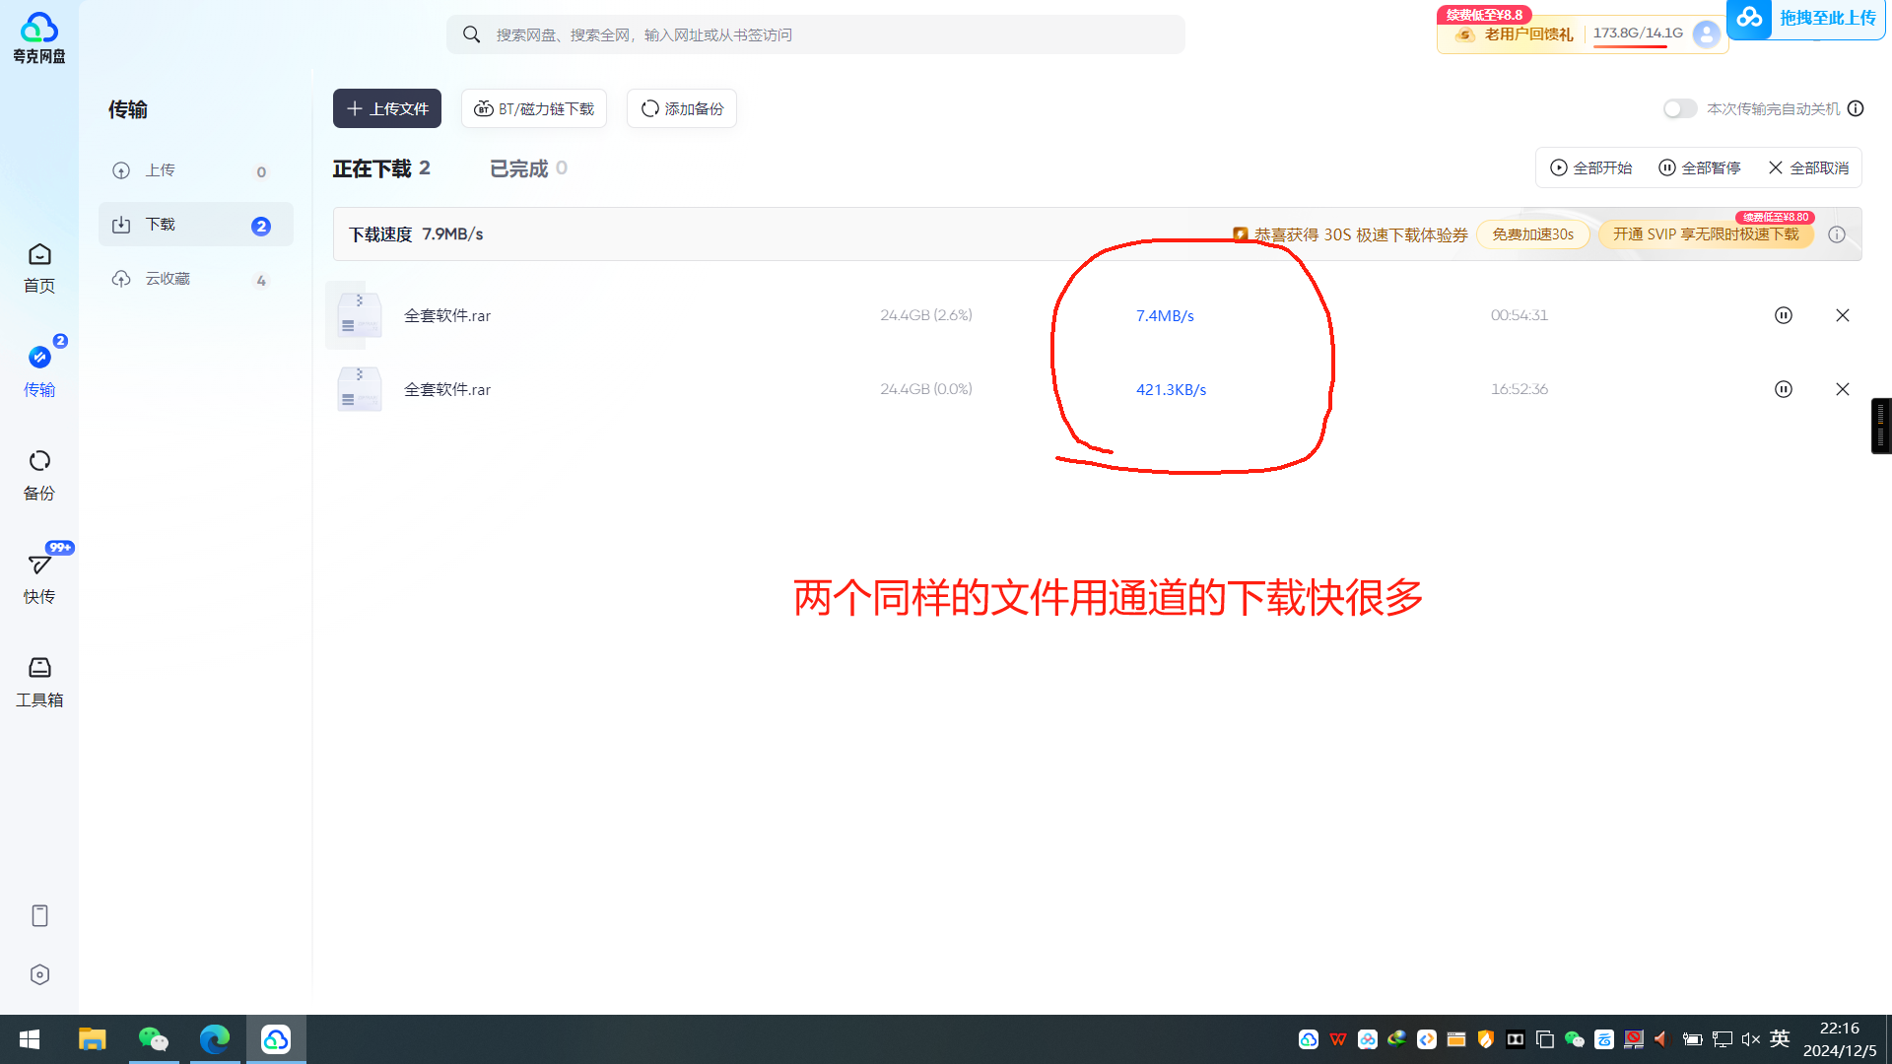
Task: Click Dolby icon in system tray
Action: [x=1516, y=1039]
